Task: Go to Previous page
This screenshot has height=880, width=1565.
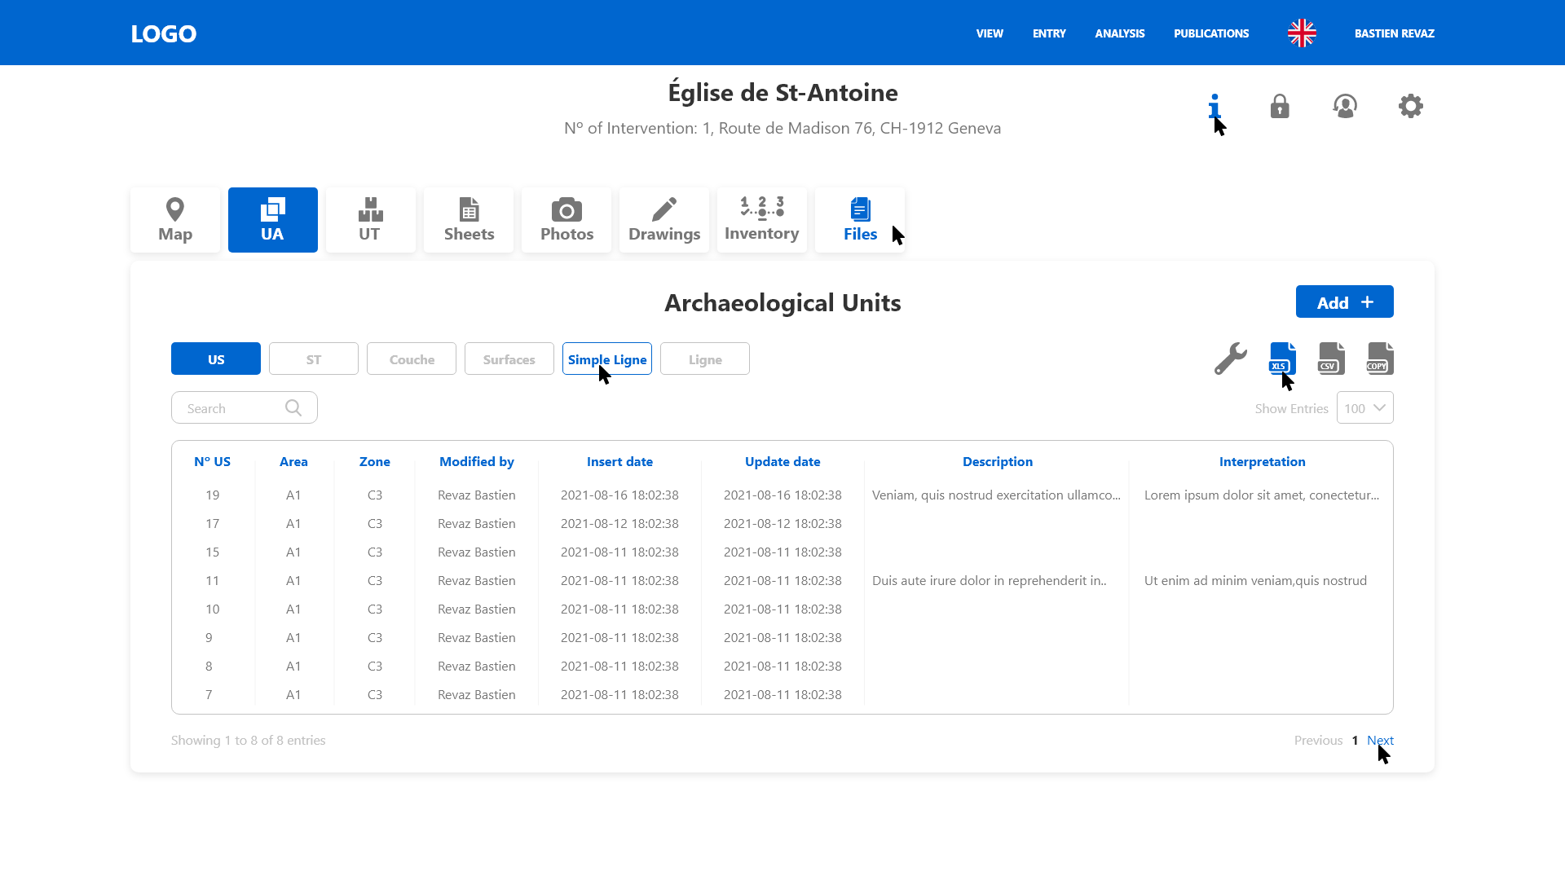Action: [1318, 740]
